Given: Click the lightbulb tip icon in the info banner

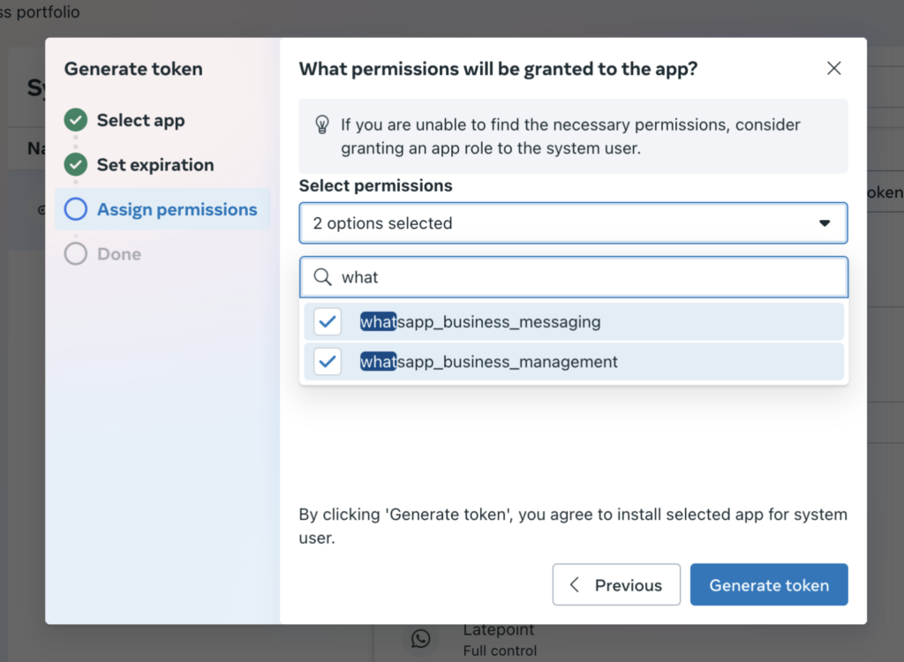Looking at the screenshot, I should click(x=322, y=124).
